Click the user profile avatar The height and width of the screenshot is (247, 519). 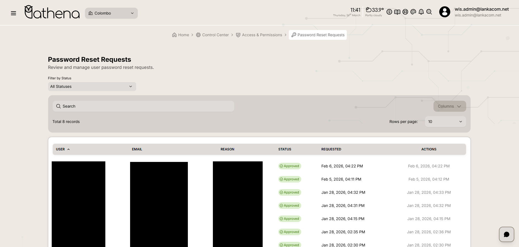[444, 12]
